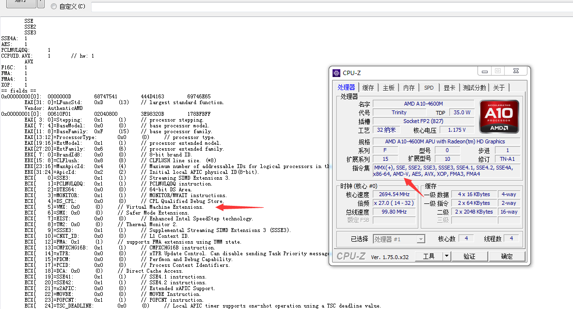Select the 16-way associativity value
This screenshot has width=573, height=309.
pos(509,212)
